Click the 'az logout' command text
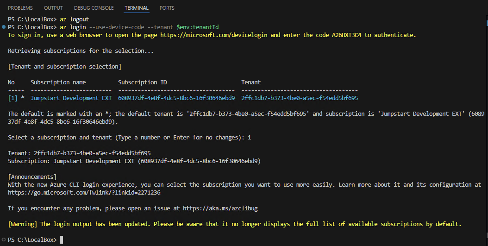 click(75, 19)
